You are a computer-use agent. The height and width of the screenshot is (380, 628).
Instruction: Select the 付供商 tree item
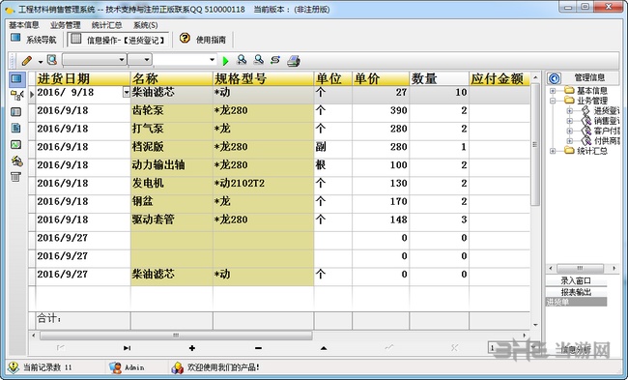coord(607,141)
